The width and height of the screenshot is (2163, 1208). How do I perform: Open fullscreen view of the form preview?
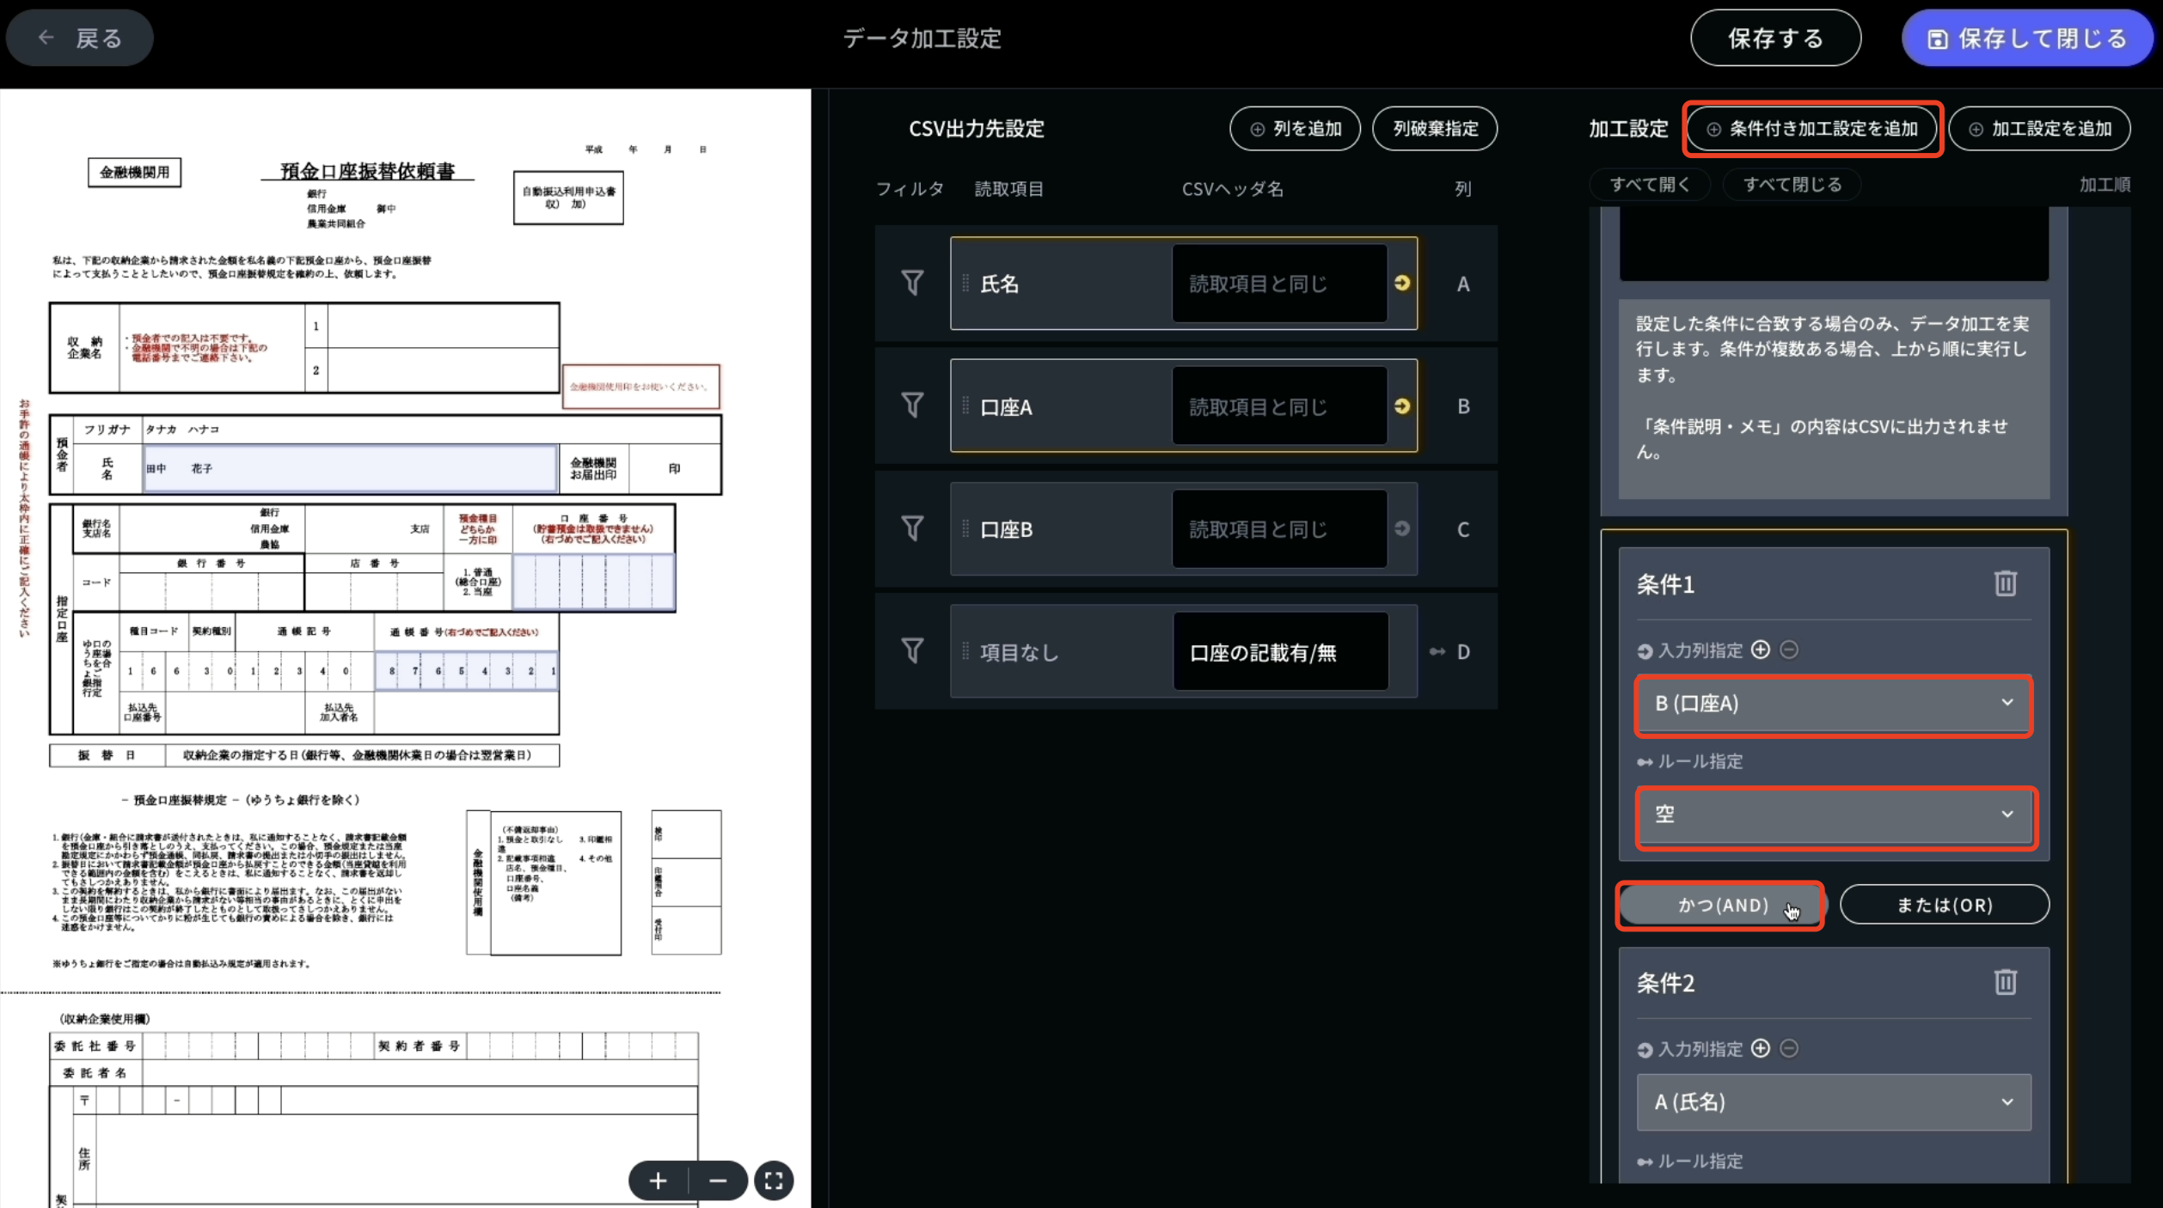tap(773, 1180)
